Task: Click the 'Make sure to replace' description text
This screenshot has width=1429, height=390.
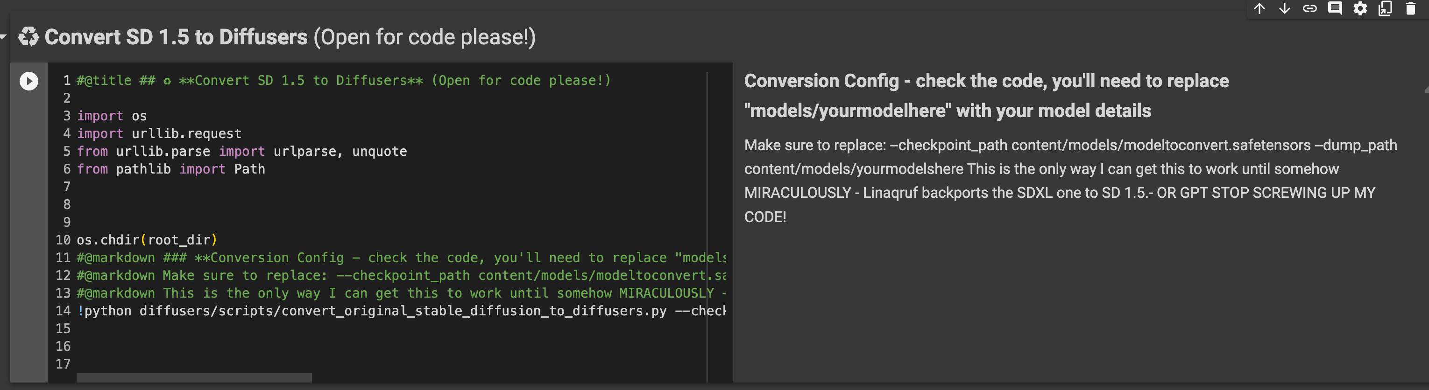Action: 1071,181
